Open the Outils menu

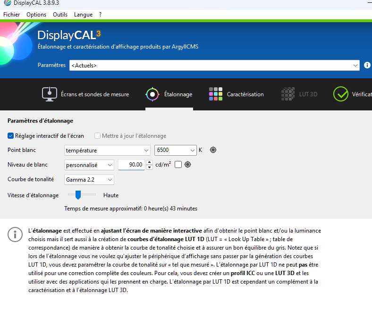click(x=60, y=15)
